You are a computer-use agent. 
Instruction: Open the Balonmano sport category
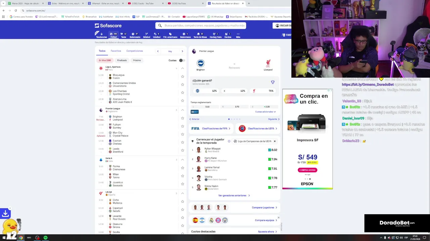click(185, 35)
